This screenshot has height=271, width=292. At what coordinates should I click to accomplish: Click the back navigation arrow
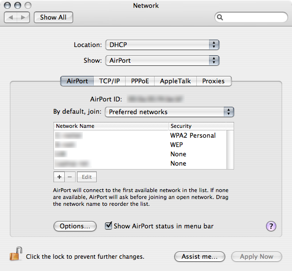pos(11,18)
